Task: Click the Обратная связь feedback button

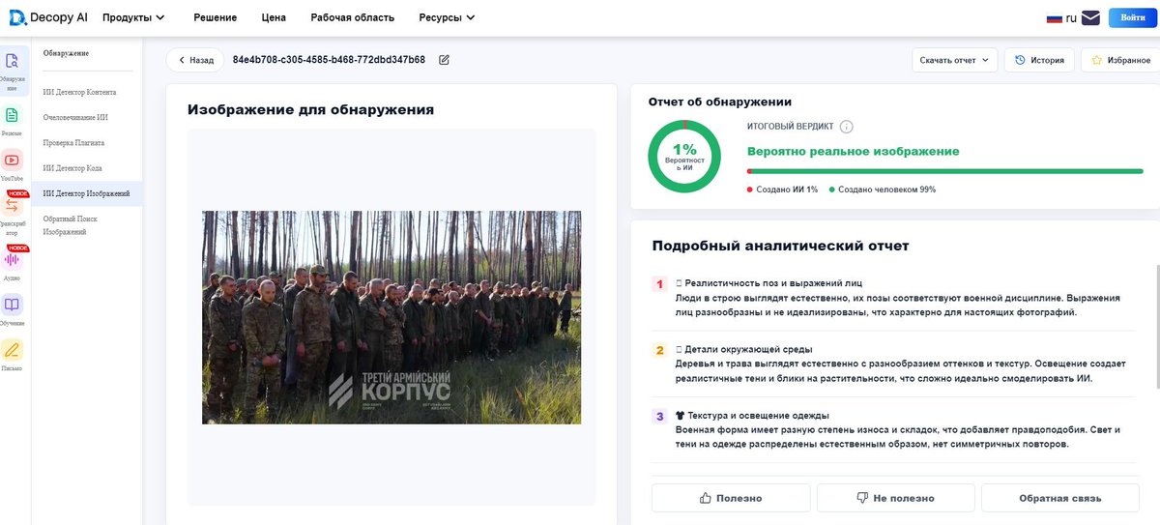Action: [1059, 498]
